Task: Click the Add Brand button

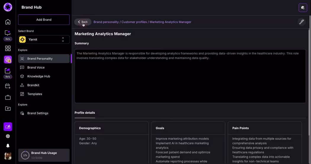Action: pyautogui.click(x=44, y=20)
